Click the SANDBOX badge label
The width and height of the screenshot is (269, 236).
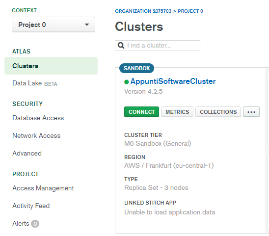click(x=137, y=68)
